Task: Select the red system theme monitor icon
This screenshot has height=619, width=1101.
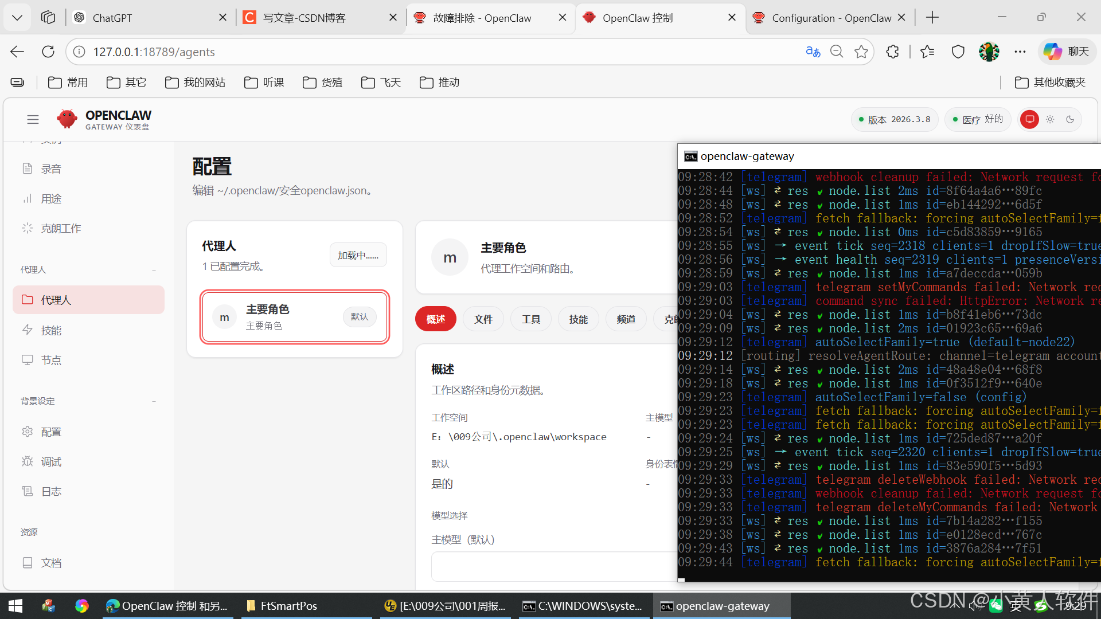Action: click(x=1030, y=119)
